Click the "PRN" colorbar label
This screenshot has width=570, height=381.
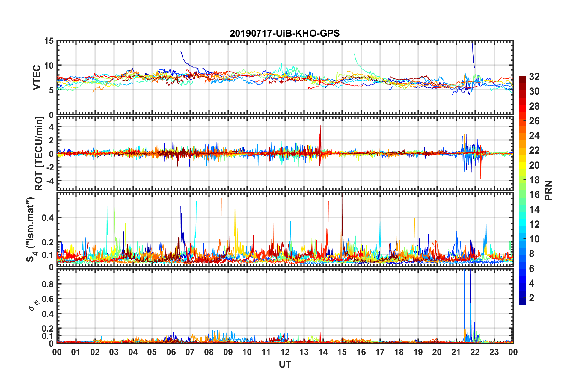549,191
